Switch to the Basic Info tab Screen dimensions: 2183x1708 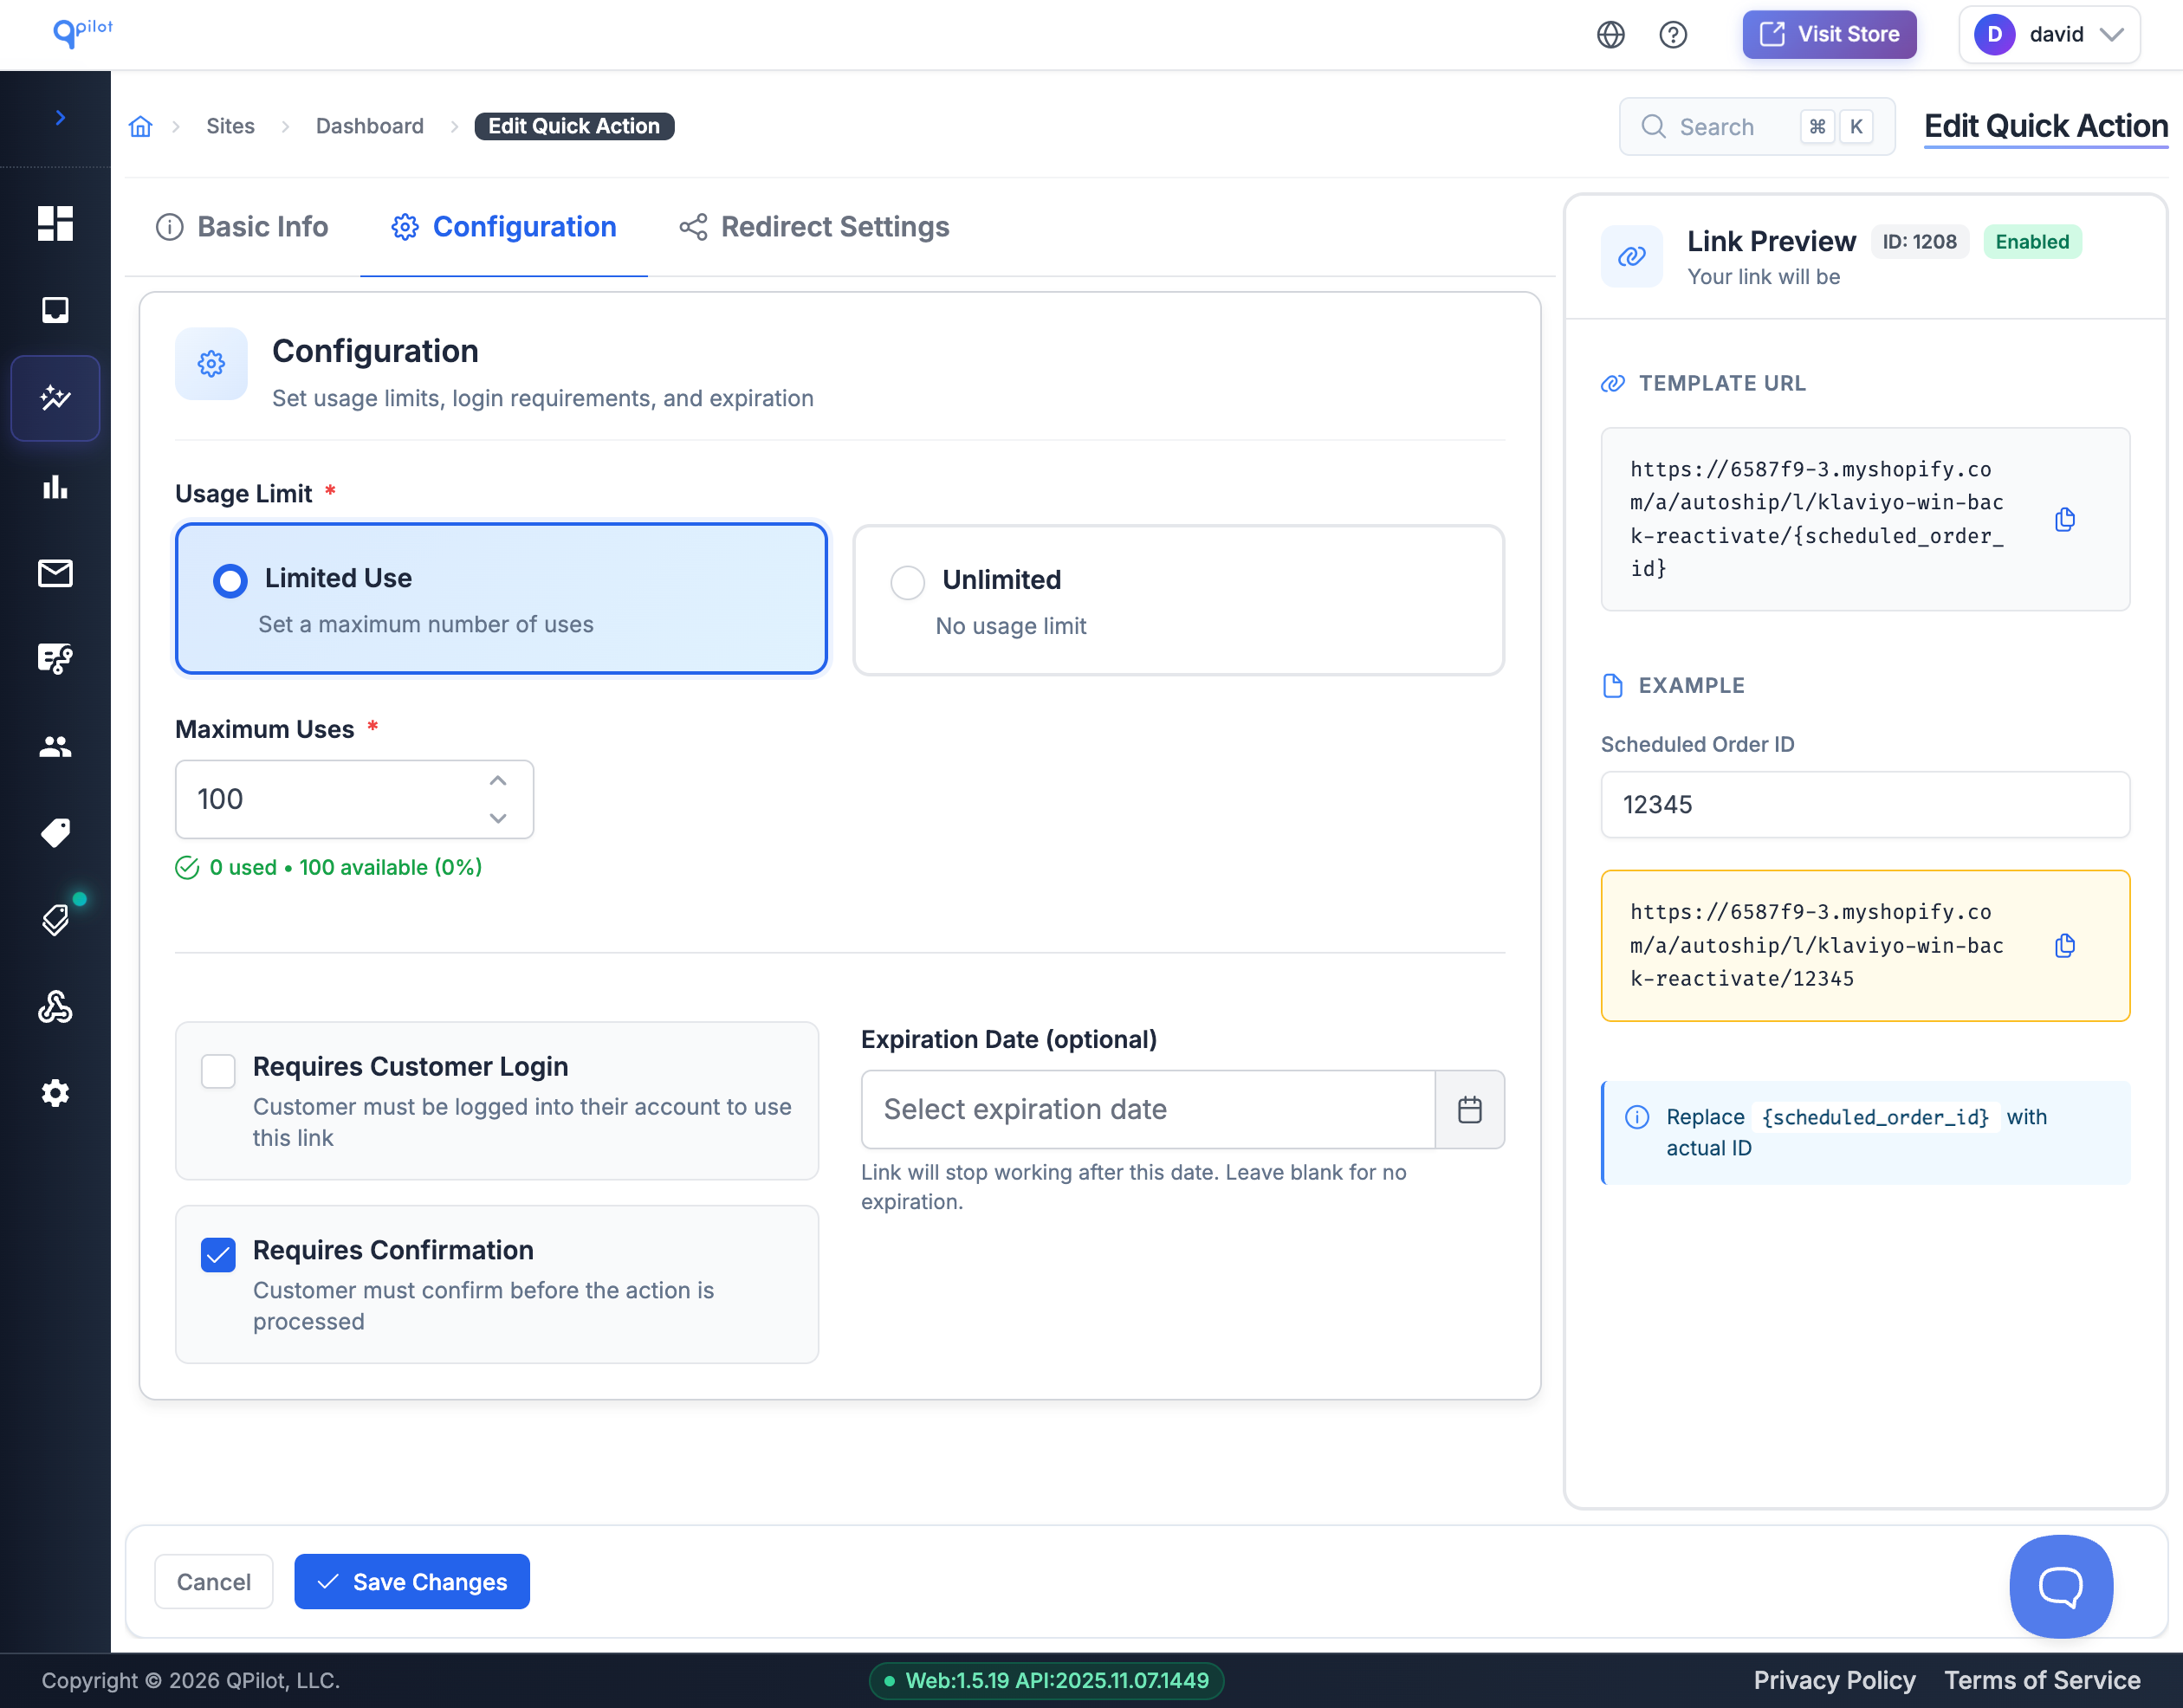242,227
